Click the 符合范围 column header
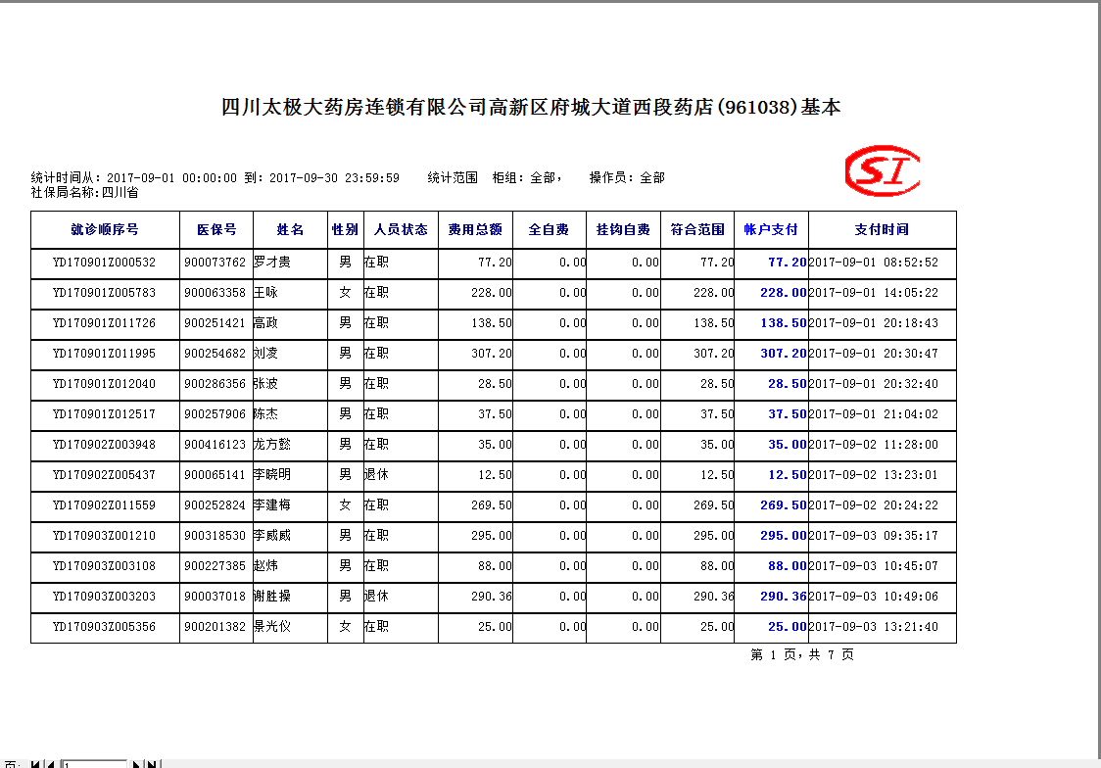Screen dimensions: 1101x768 pyautogui.click(x=697, y=229)
